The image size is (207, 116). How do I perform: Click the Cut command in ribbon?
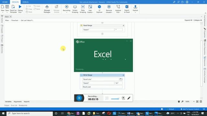28,6
